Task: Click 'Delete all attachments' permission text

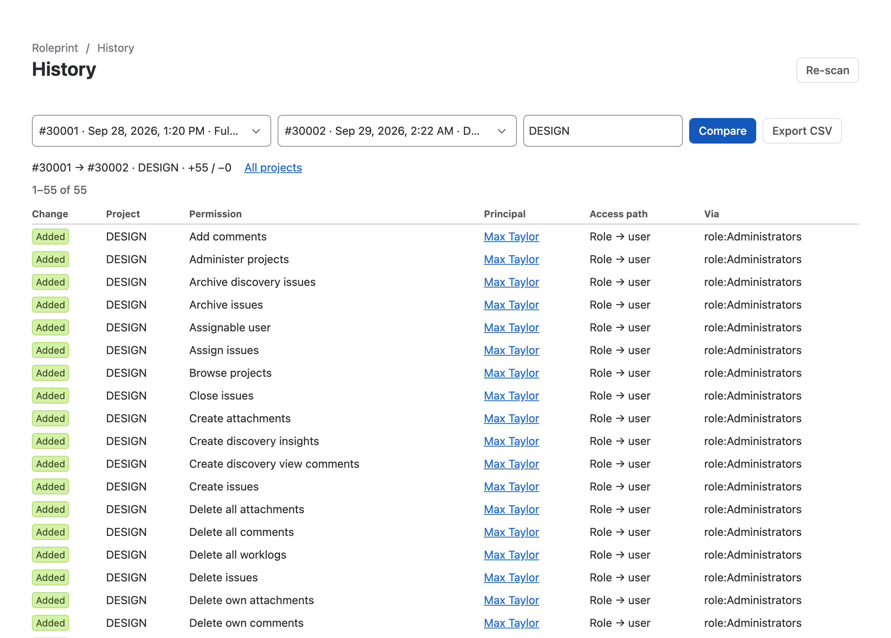Action: tap(246, 509)
